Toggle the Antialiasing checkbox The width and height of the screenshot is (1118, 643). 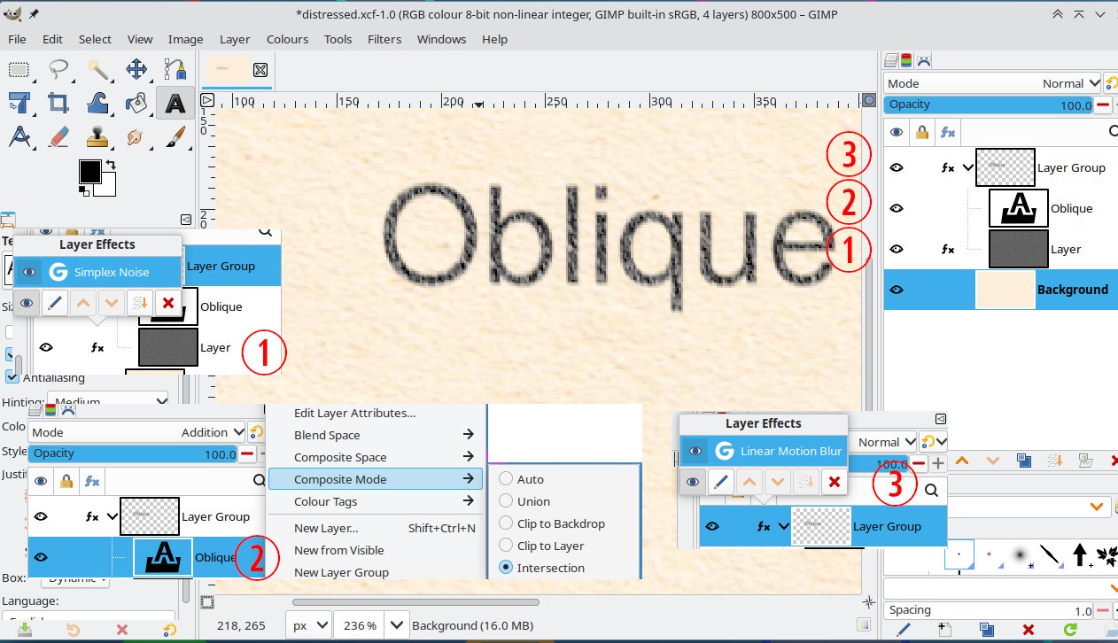12,377
